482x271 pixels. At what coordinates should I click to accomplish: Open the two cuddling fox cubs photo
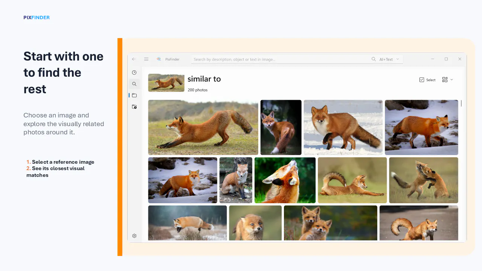click(x=331, y=223)
